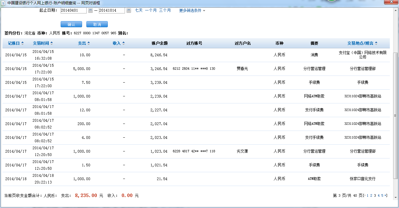Select the 一个月 quick date range
Screen dimensions: 399x208
151,10
